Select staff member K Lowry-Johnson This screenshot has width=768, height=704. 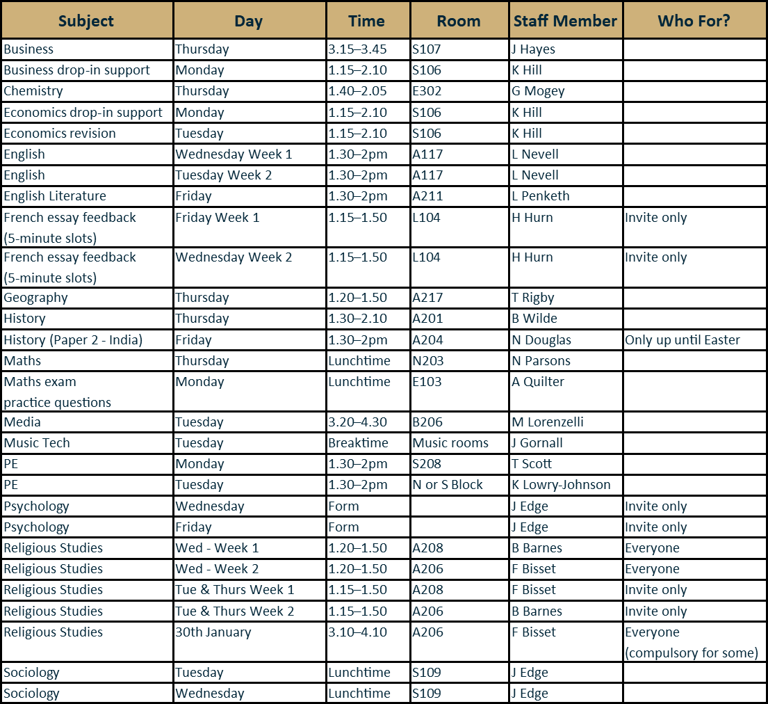561,485
